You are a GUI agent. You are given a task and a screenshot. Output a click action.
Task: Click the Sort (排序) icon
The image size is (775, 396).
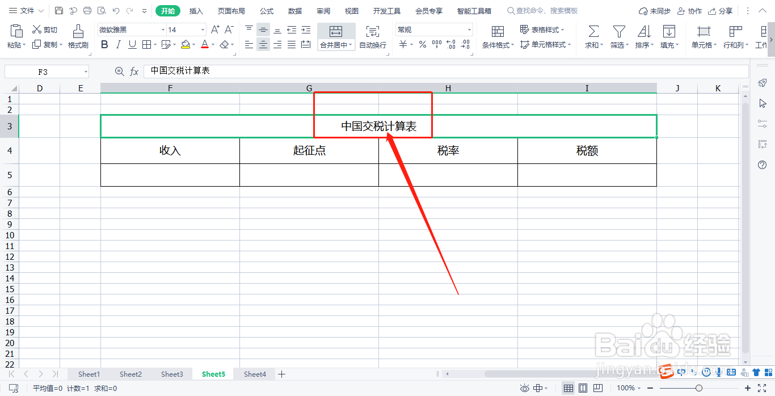[643, 35]
